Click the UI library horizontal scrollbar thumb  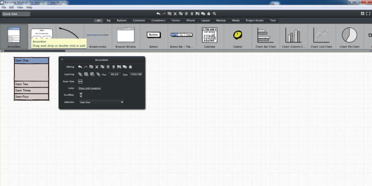tap(34, 51)
